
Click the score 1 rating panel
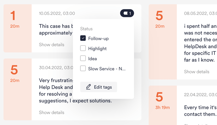click(18, 28)
